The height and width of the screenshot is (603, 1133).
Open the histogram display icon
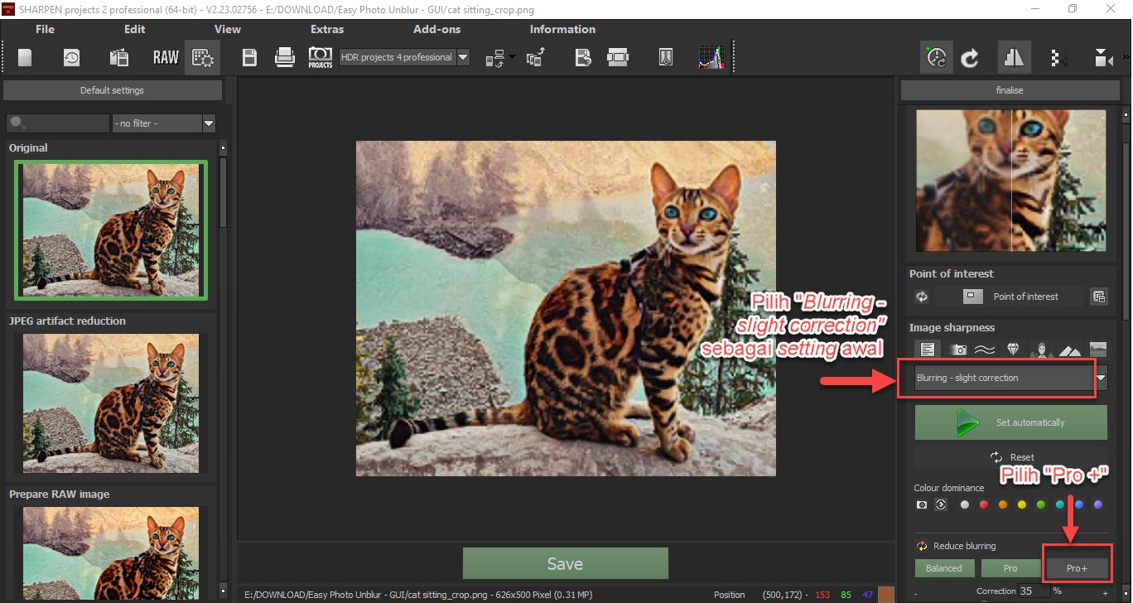[711, 57]
